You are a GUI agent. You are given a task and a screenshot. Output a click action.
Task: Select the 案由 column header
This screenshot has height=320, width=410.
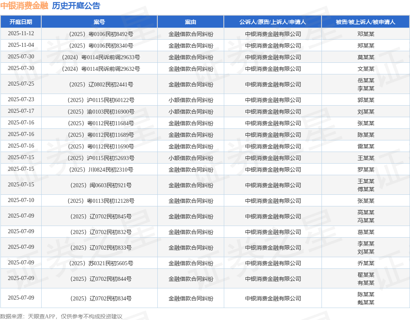point(191,22)
